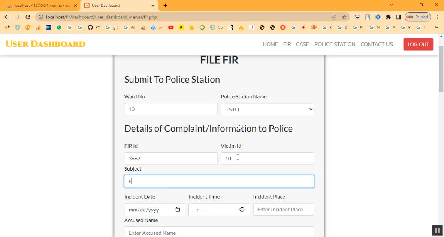Open the Incident Date calendar picker icon
This screenshot has height=237, width=444.
click(178, 210)
